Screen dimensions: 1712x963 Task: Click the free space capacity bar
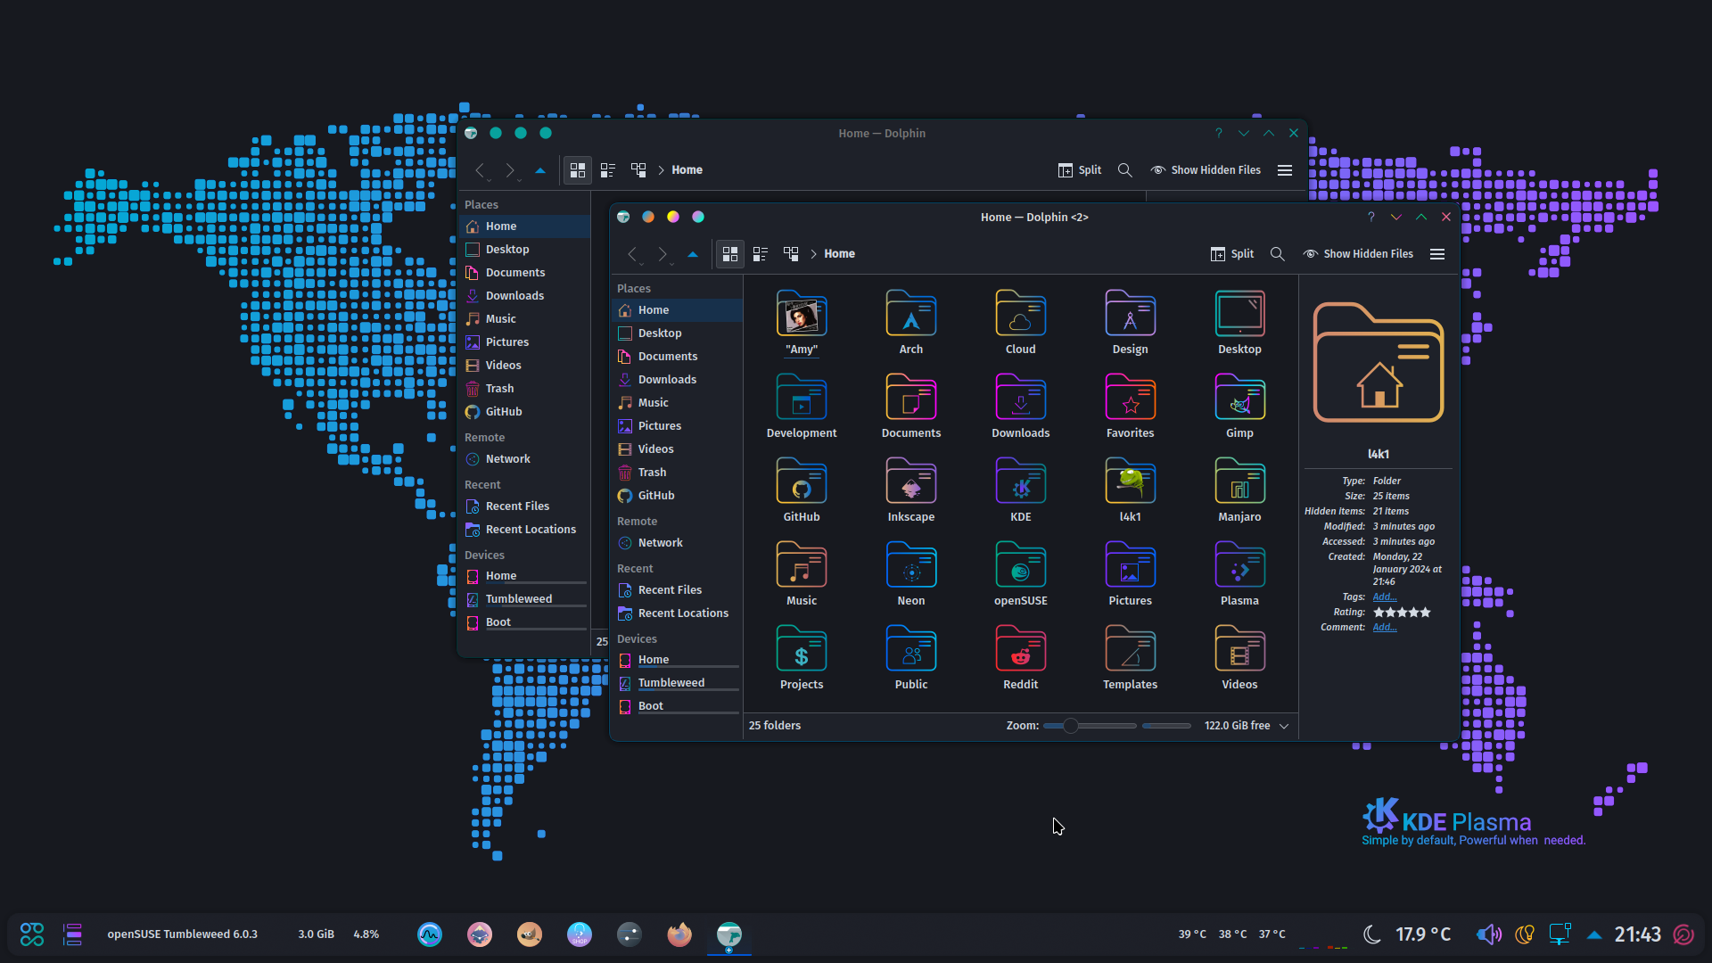[x=1166, y=726]
